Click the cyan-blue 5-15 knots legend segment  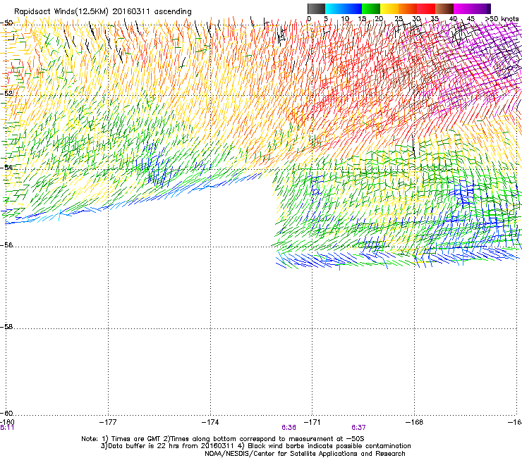pyautogui.click(x=344, y=8)
